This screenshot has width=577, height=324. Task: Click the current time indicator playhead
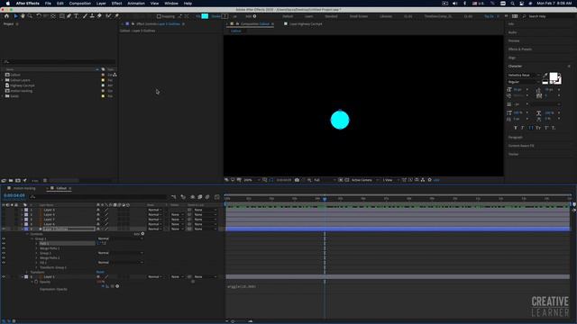(325, 199)
